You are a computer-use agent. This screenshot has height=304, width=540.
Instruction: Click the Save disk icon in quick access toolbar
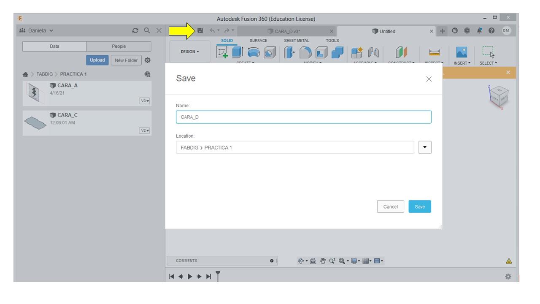coord(200,31)
